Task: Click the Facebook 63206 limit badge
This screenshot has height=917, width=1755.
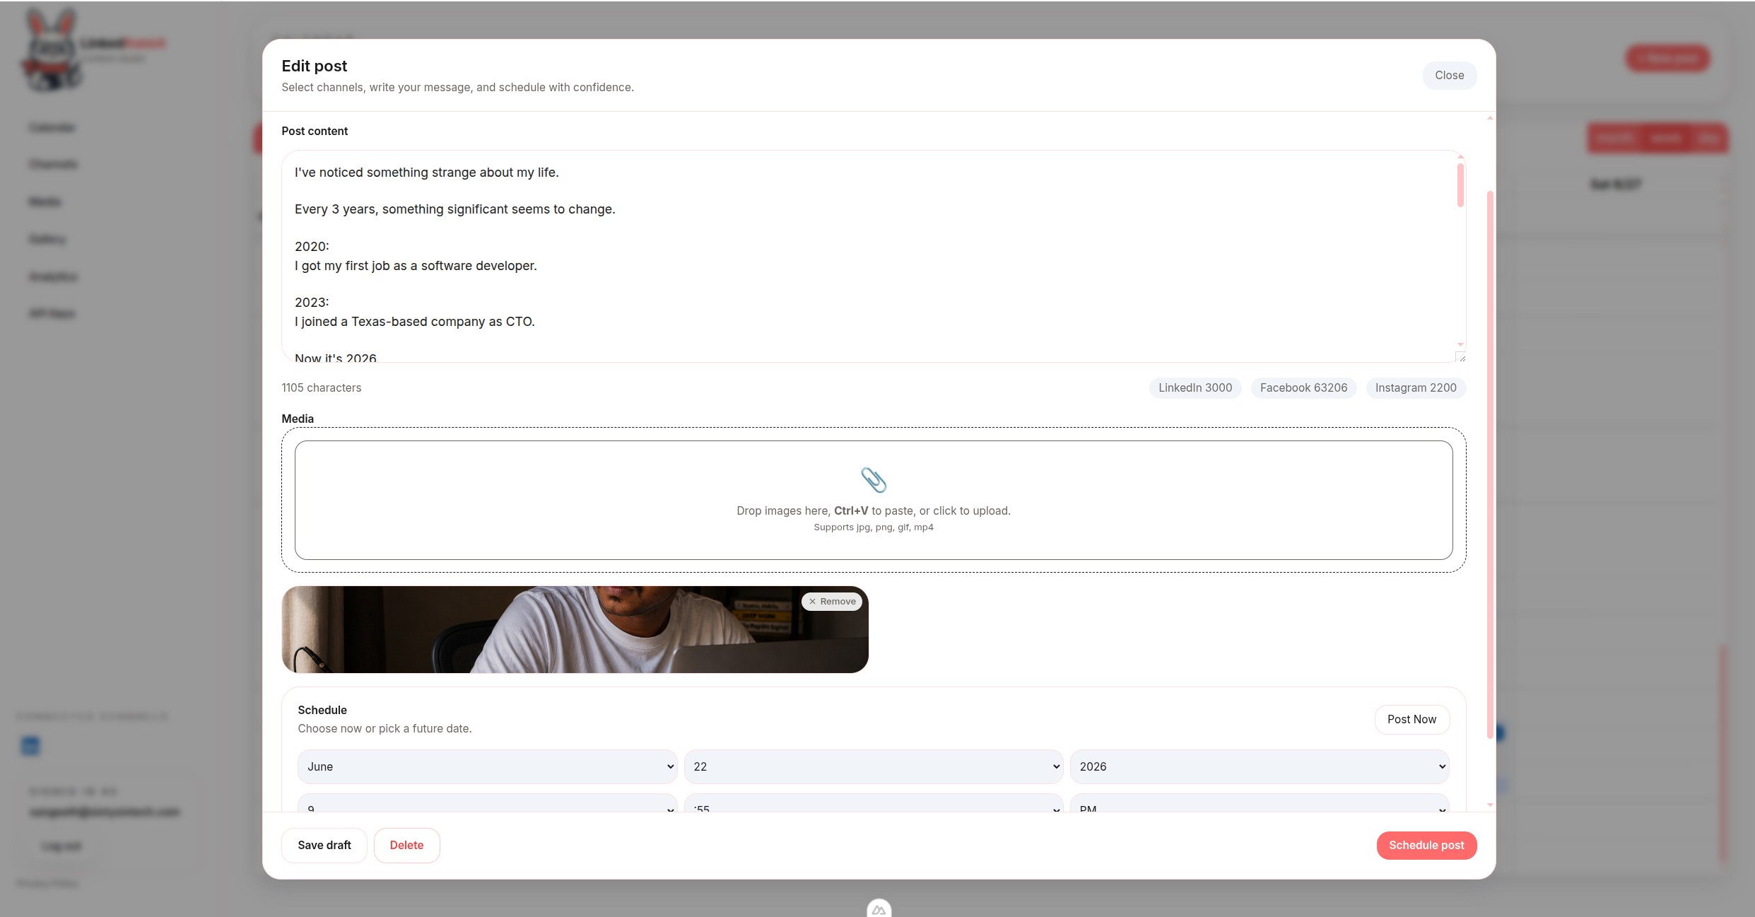Action: click(1303, 388)
